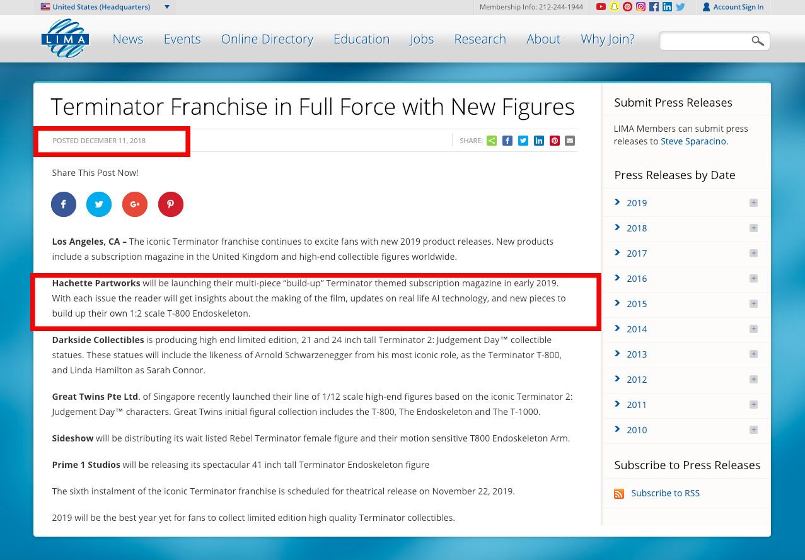Open the Events menu
The image size is (805, 560).
[x=182, y=39]
